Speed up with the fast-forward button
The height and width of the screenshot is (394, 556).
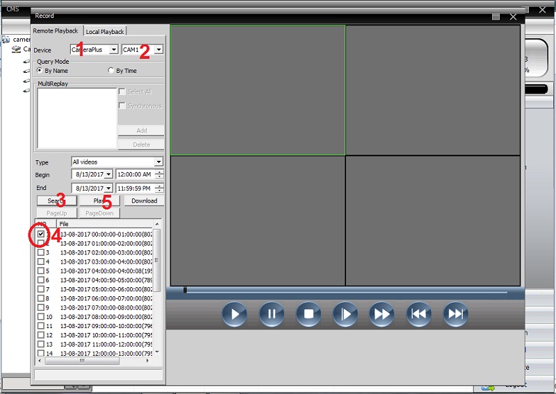pos(382,314)
